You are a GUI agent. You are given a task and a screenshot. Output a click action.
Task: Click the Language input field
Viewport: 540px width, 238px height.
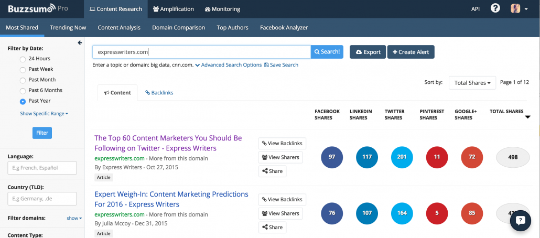tap(42, 168)
